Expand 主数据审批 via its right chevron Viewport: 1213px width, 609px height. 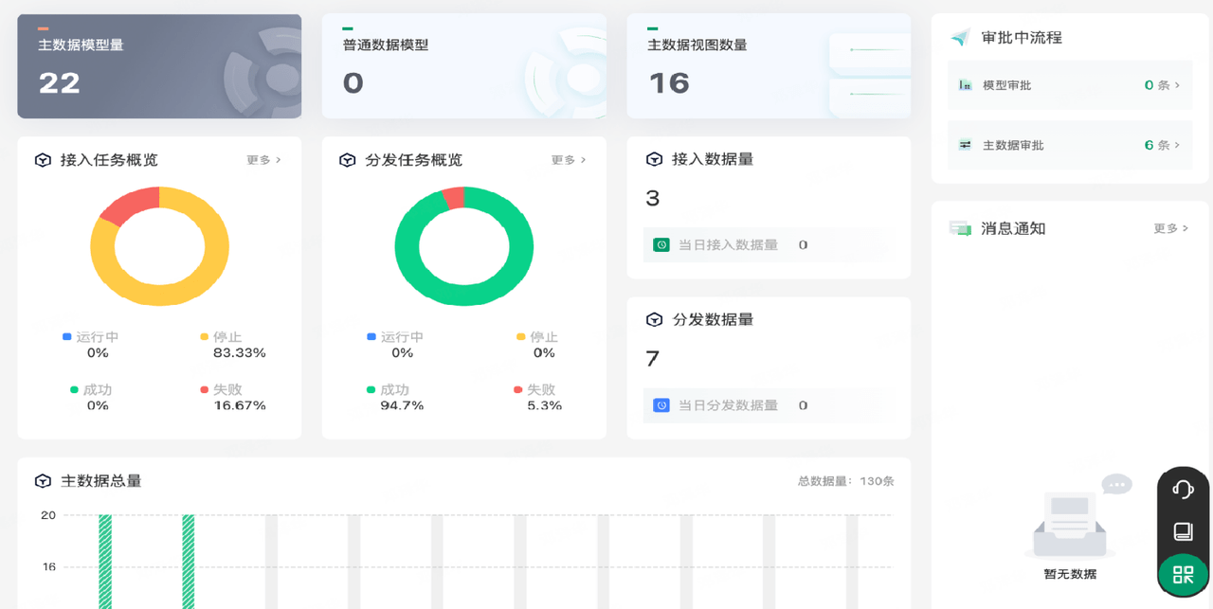pyautogui.click(x=1177, y=144)
